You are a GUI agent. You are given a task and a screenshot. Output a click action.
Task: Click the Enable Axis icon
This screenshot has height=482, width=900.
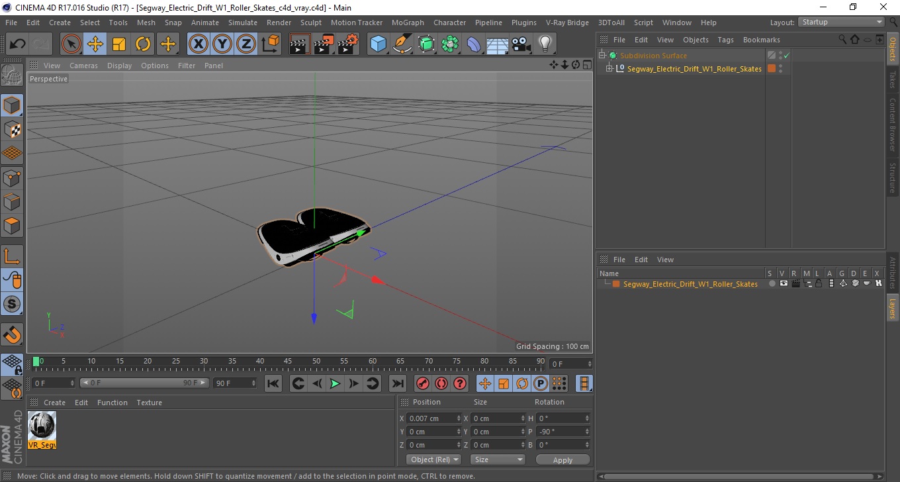12,256
